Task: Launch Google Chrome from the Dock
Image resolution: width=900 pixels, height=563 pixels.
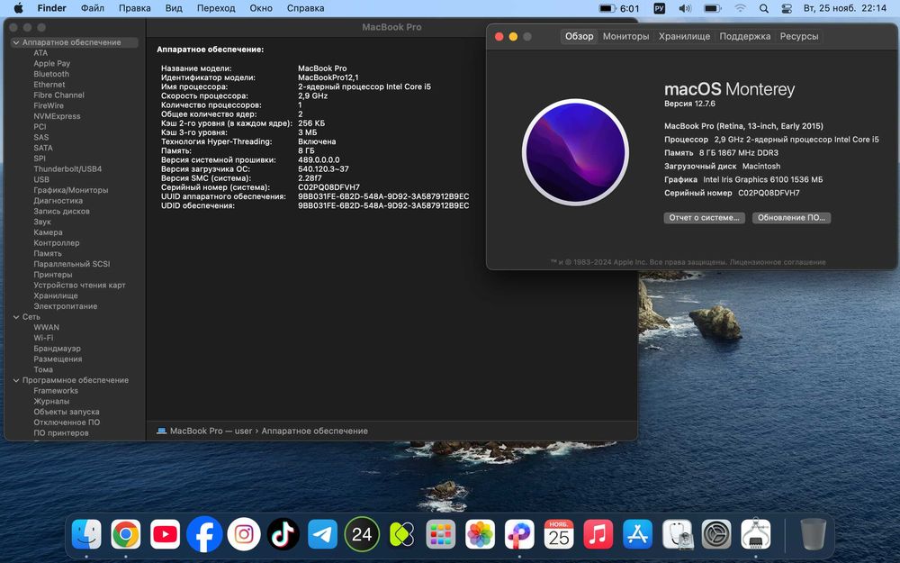Action: (126, 534)
